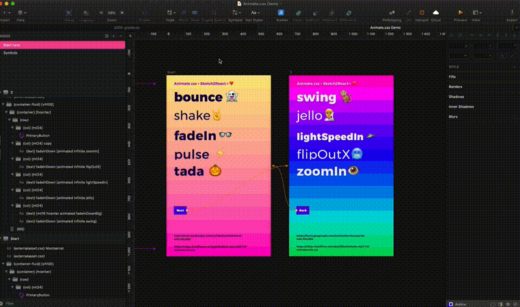Click the zoom in plus icon

pos(122,13)
